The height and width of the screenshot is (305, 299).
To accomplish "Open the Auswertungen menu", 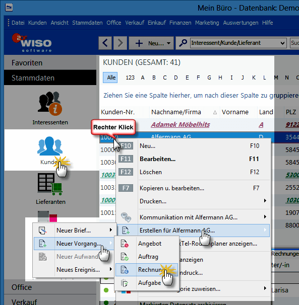I will coord(241,23).
